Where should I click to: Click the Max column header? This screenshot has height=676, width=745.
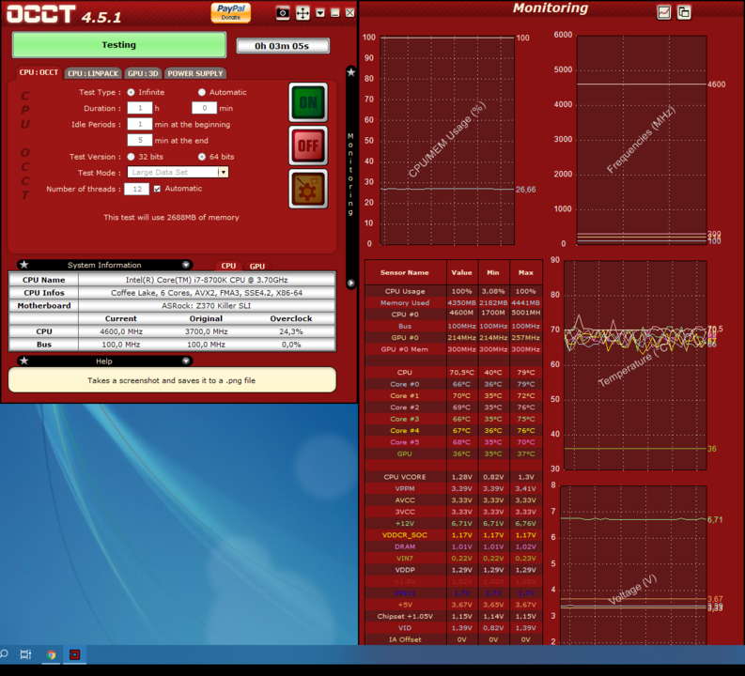click(526, 272)
